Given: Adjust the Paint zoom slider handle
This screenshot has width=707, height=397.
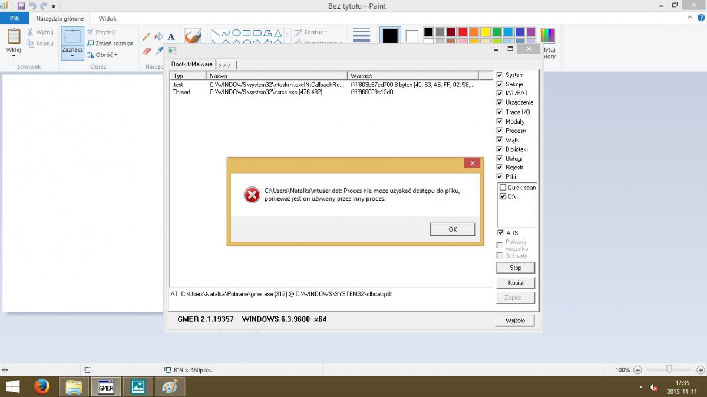Looking at the screenshot, I should coord(669,369).
